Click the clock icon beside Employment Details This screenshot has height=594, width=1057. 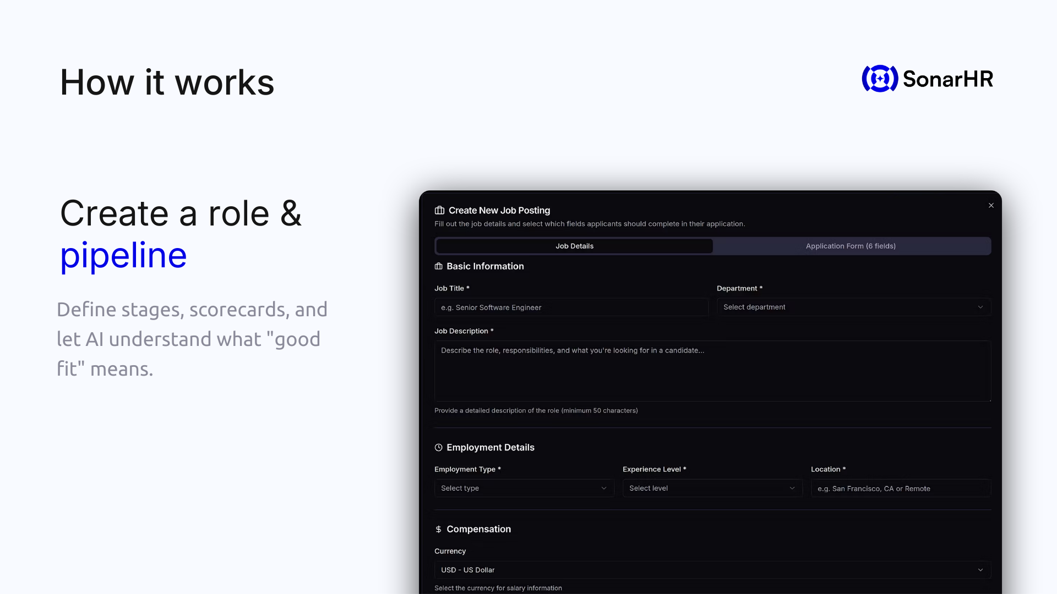[438, 447]
